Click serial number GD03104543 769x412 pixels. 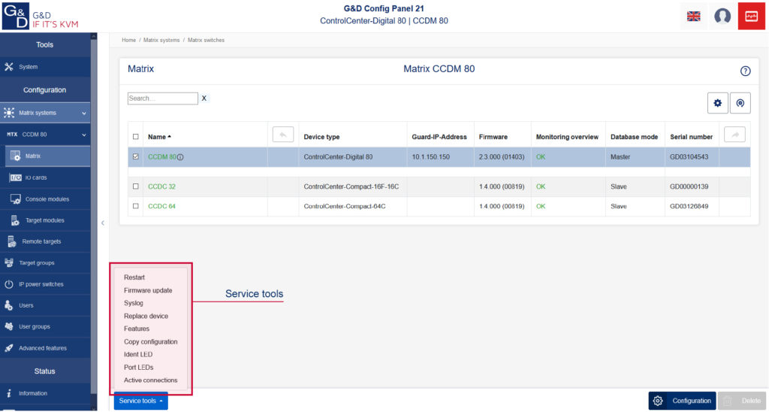pos(689,157)
